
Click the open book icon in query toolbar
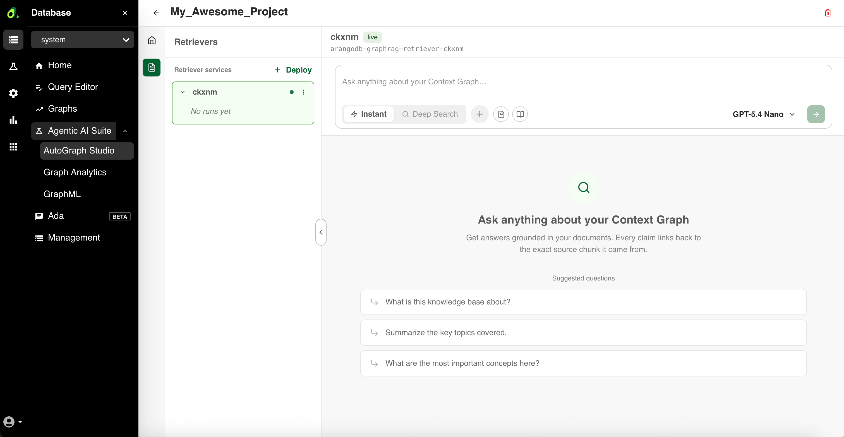coord(520,114)
